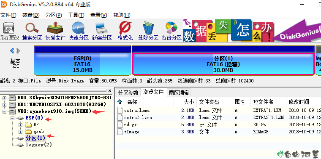The image size is (321, 159).
Task: Open the Help (帮助) menu
Action: (x=122, y=15)
